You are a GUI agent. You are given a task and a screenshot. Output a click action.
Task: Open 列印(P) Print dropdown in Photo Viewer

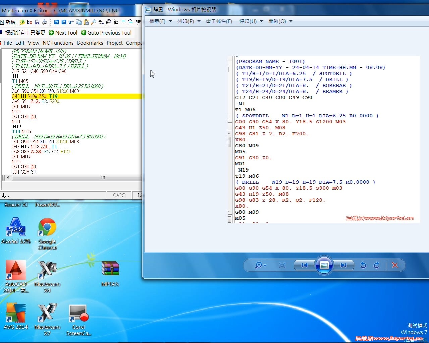pyautogui.click(x=189, y=21)
